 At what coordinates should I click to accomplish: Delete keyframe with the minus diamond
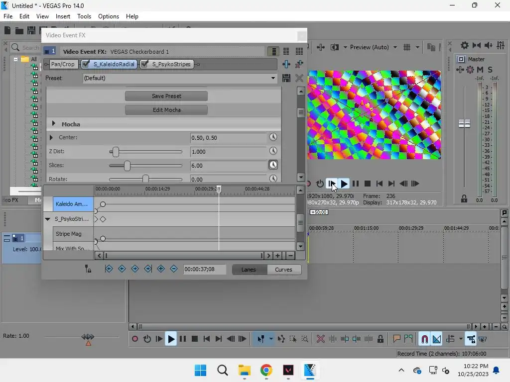(174, 269)
